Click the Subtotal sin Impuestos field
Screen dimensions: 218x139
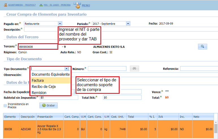click(59, 97)
